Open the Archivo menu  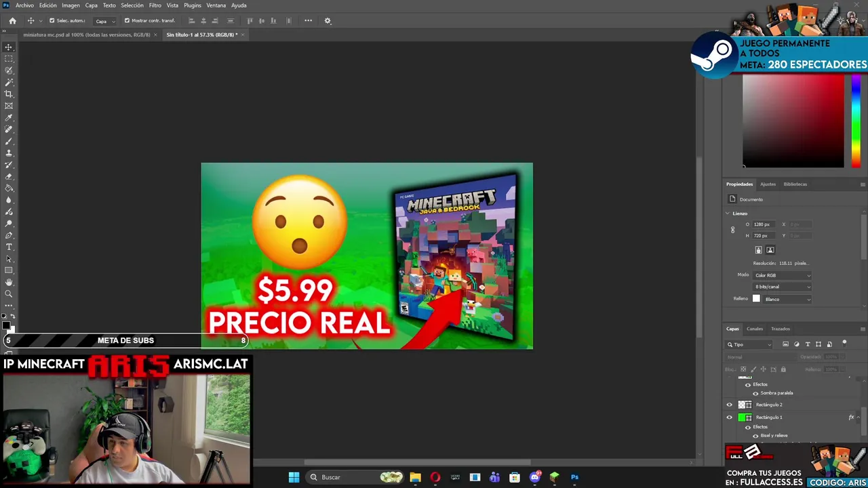tap(24, 5)
